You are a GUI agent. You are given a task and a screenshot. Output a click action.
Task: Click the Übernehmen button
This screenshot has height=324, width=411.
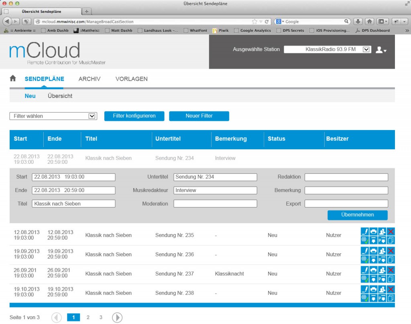[x=357, y=215]
